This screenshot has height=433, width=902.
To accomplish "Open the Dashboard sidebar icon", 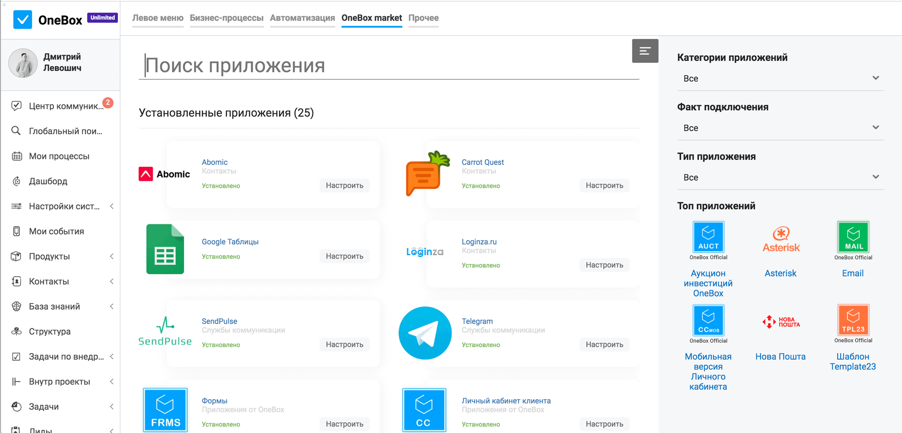I will (x=16, y=181).
